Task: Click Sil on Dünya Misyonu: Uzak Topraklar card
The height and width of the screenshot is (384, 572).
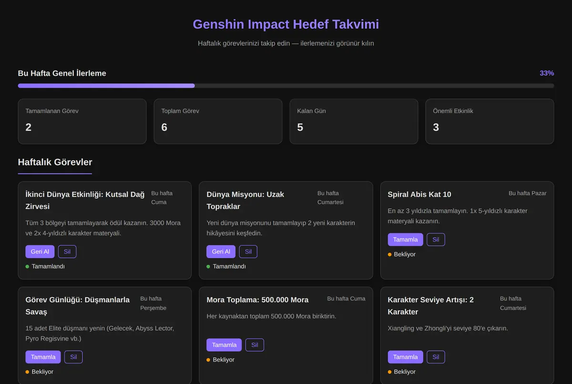Action: [x=248, y=252]
